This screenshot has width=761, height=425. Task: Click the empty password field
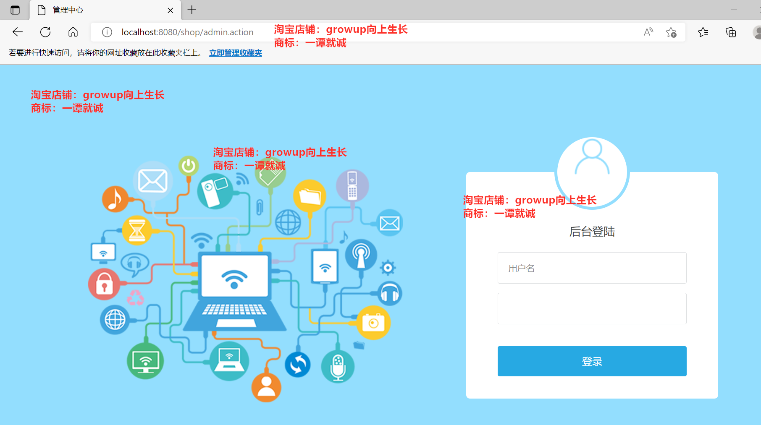[x=592, y=308]
